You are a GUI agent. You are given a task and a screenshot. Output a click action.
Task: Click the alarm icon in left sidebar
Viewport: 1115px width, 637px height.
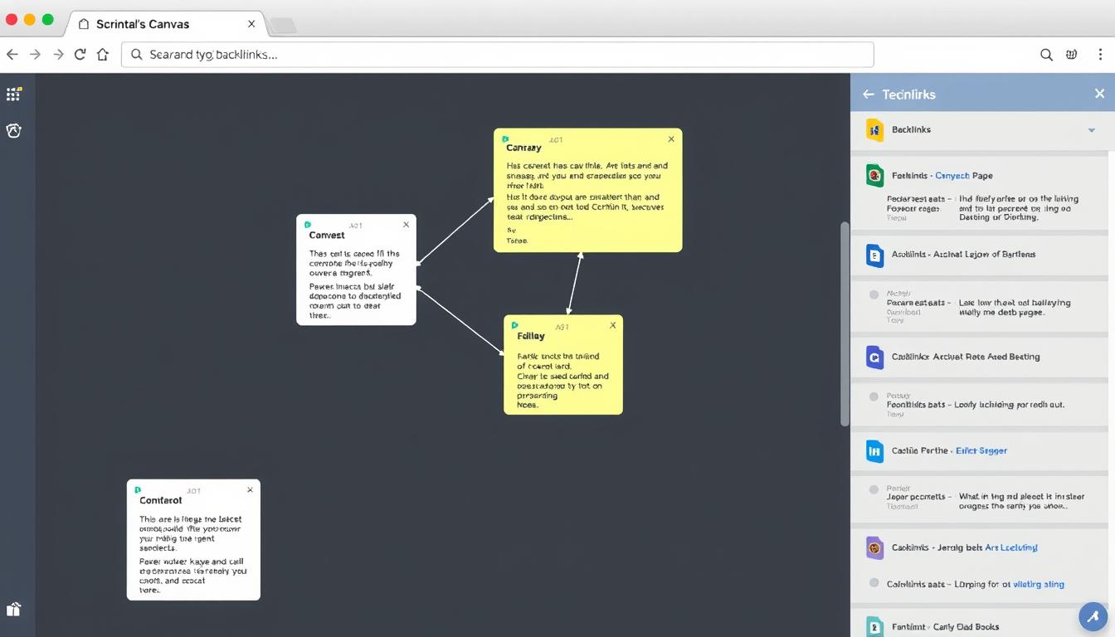click(x=13, y=130)
